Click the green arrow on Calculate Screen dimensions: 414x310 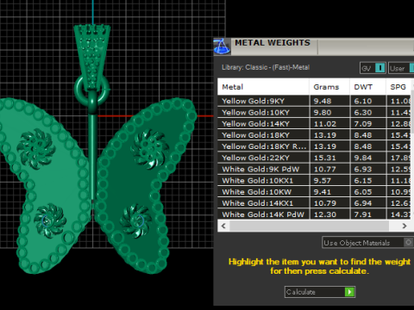pos(349,292)
